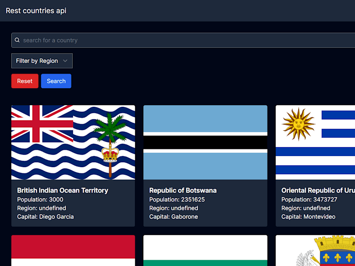Open the Filter by Region dropdown
Viewport: 355px width, 266px height.
tap(42, 61)
